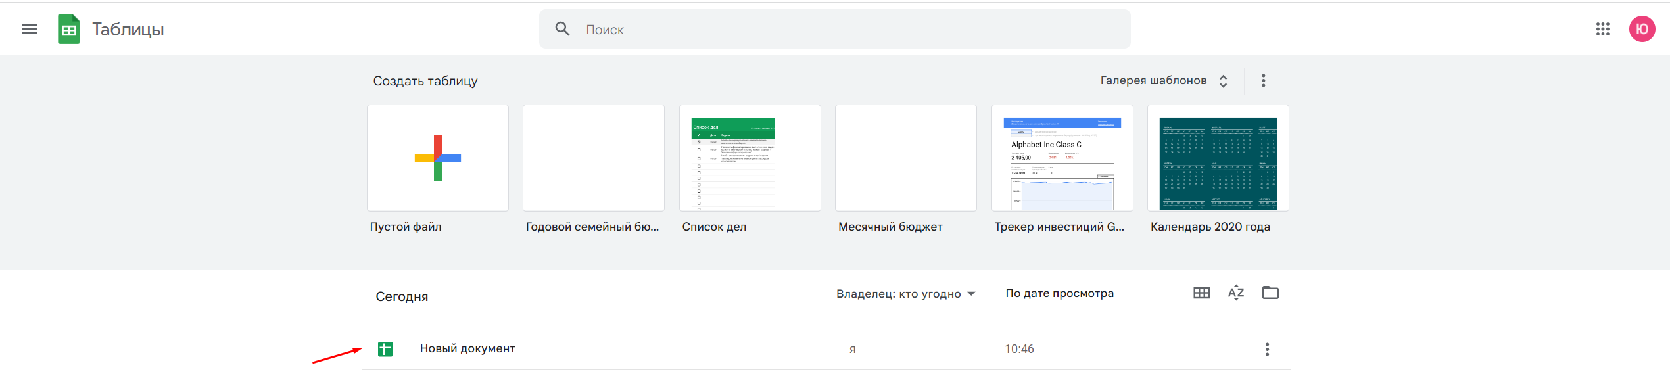Open the Месячный бюджет template
The width and height of the screenshot is (1670, 376).
pyautogui.click(x=906, y=158)
